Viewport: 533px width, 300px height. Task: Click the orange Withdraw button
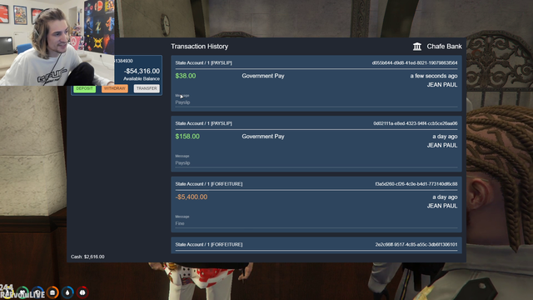pos(115,88)
